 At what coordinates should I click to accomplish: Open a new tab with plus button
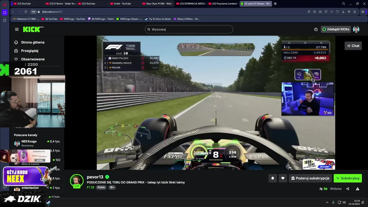(x=275, y=4)
